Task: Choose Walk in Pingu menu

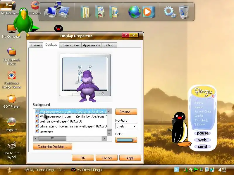Action: [199, 116]
